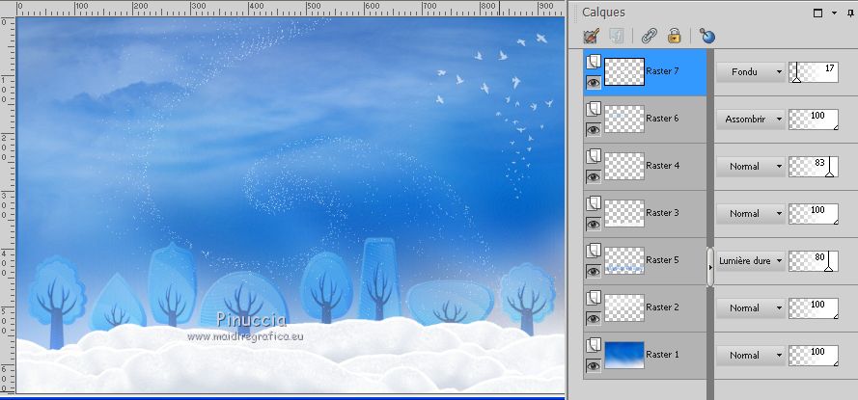This screenshot has height=400, width=858.
Task: Hide the Raster 7 layer
Action: pyautogui.click(x=594, y=83)
